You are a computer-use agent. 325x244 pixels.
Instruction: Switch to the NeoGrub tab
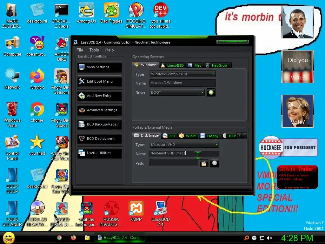217,65
